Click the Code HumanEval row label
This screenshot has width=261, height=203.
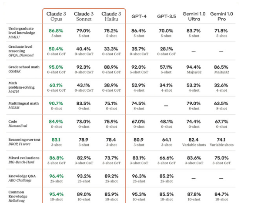click(18, 124)
